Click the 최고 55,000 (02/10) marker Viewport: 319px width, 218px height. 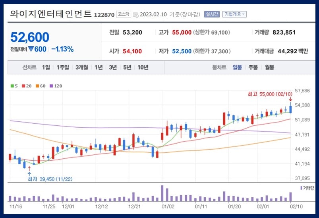(270, 94)
